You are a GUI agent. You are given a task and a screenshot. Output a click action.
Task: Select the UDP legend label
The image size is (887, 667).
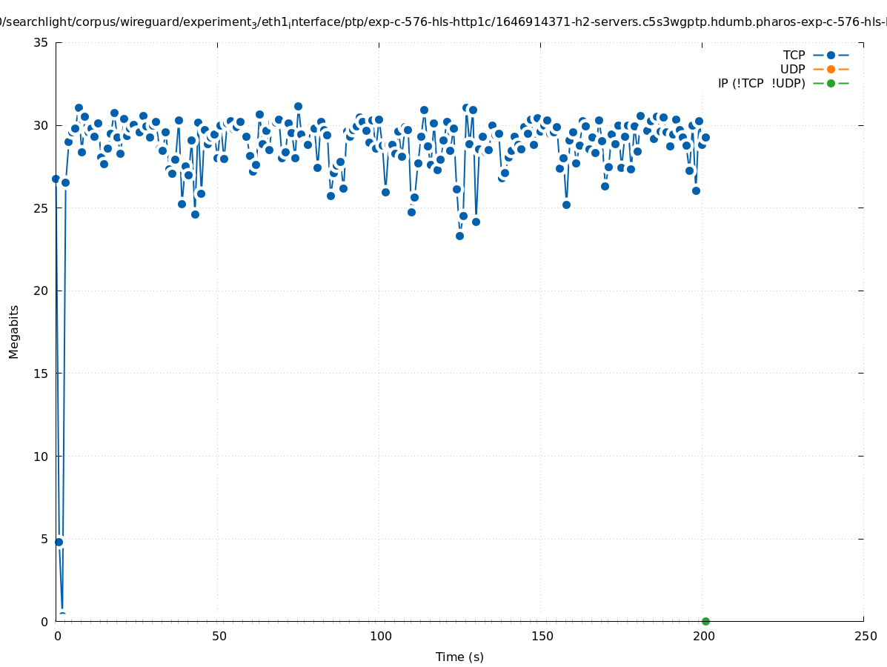792,70
